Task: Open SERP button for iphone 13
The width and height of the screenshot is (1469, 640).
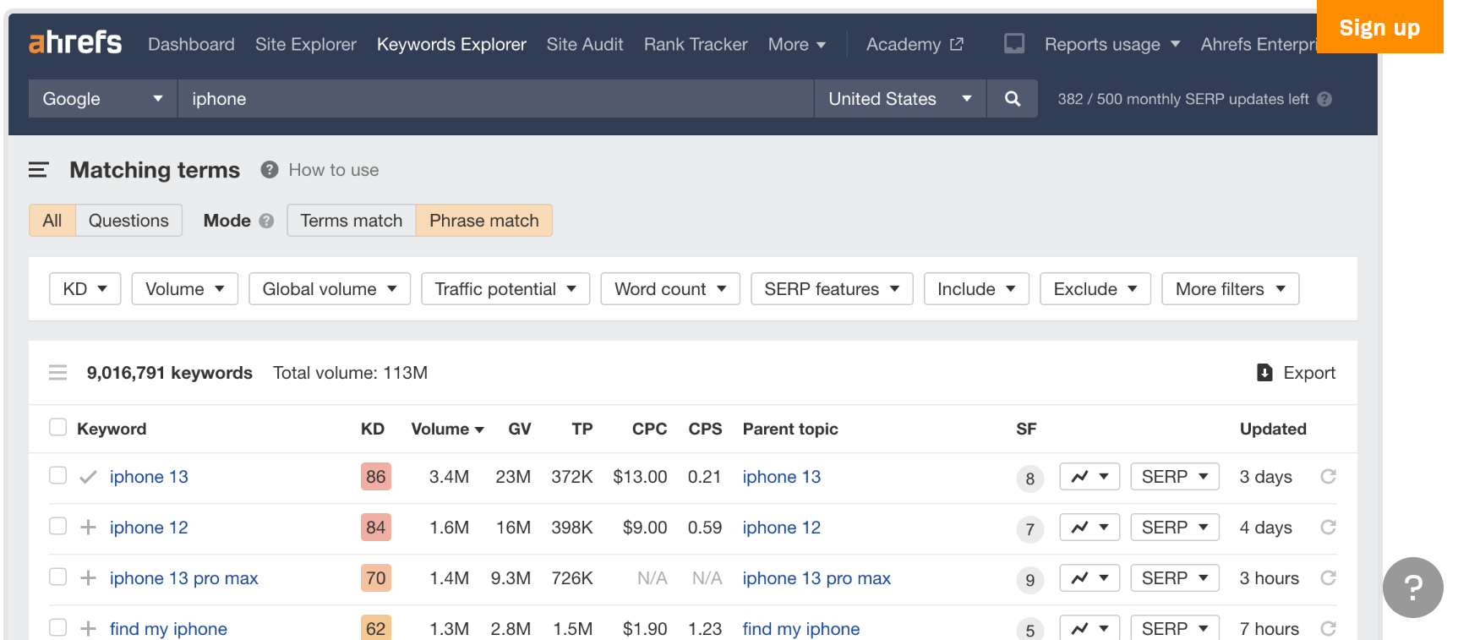Action: [x=1175, y=477]
